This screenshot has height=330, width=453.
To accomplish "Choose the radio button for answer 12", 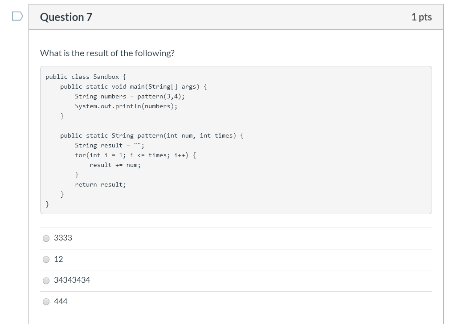I will point(46,260).
